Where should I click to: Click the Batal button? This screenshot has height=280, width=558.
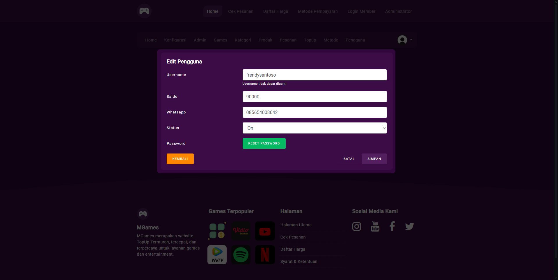point(349,159)
